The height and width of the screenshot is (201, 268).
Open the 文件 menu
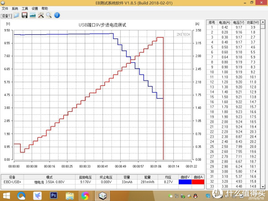[5, 8]
